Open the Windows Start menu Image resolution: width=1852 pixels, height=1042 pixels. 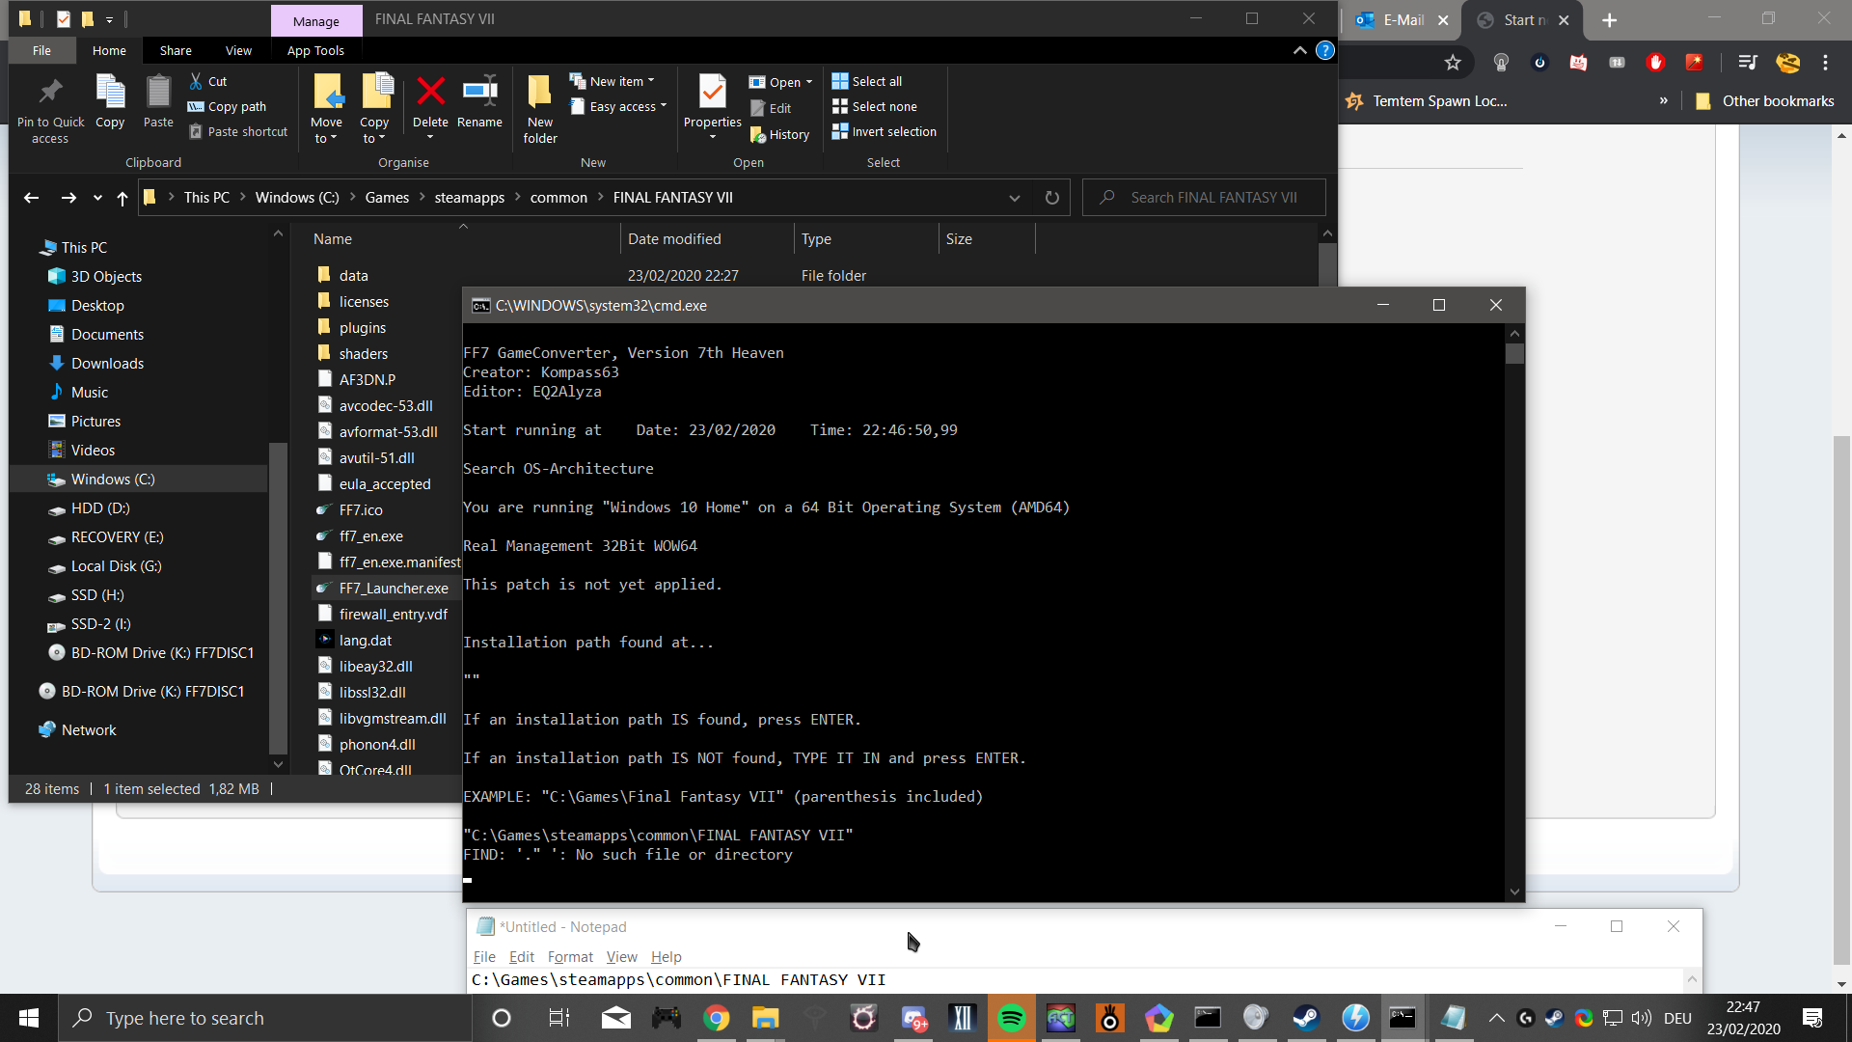(29, 1018)
